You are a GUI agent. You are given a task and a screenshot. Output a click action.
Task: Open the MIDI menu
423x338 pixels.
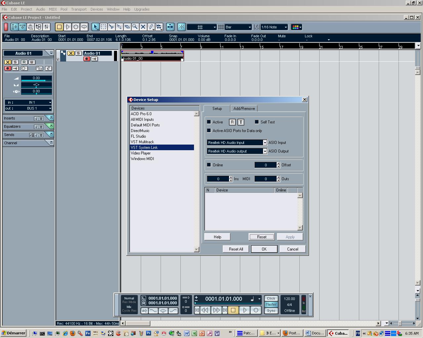click(x=53, y=9)
